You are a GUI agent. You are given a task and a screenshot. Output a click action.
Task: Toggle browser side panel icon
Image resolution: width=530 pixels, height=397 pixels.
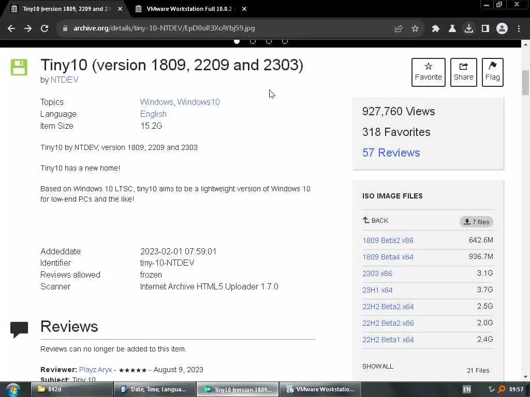485,29
